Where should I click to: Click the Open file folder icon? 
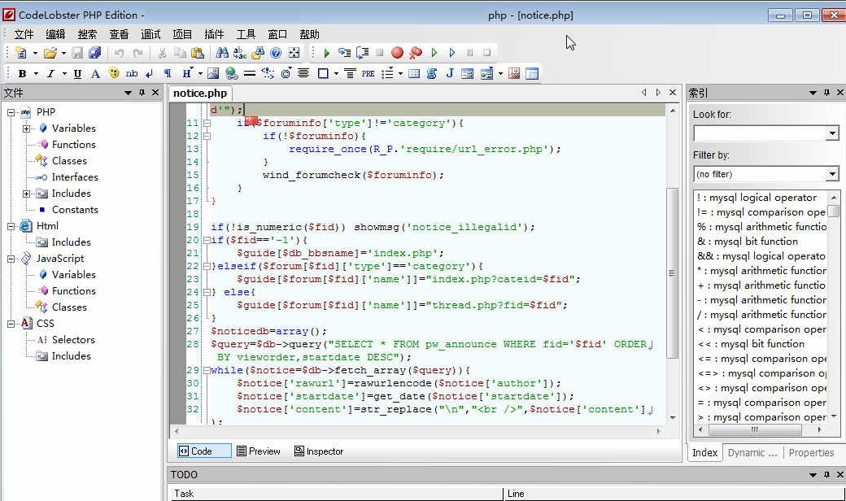point(50,52)
